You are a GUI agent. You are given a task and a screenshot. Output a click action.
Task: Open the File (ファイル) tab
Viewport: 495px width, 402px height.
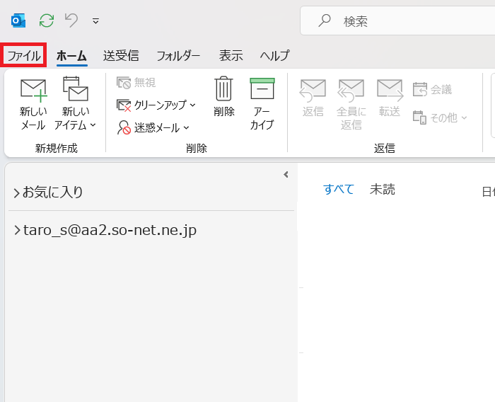[24, 55]
